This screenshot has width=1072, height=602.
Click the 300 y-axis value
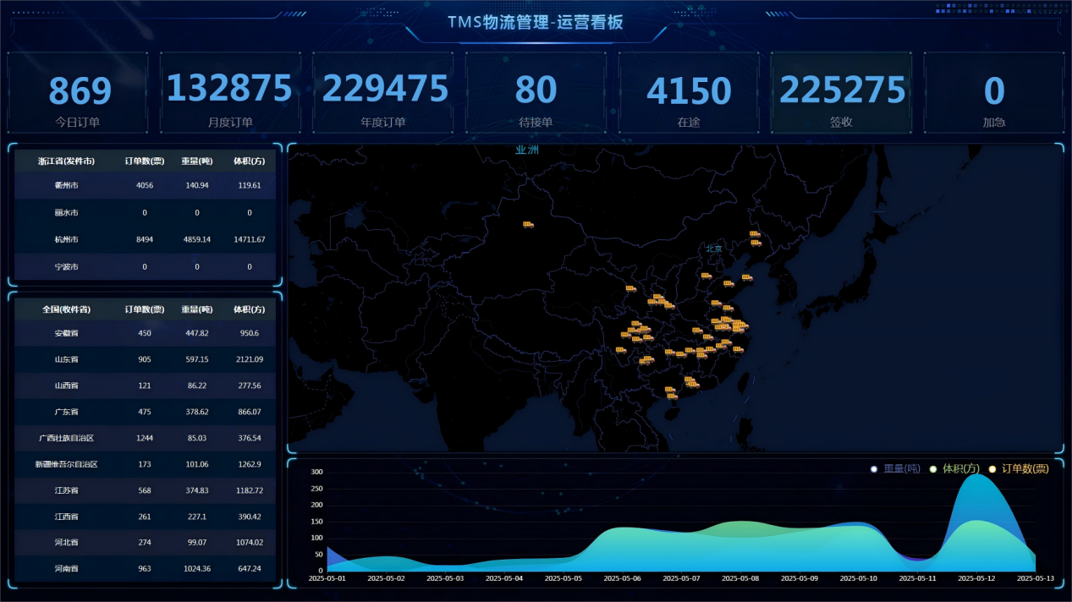(316, 472)
